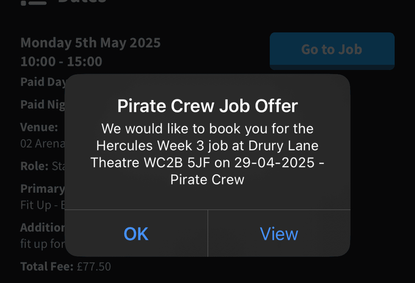Select the Monday 5th May 2025 date
Viewport: 415px width, 283px height.
pyautogui.click(x=90, y=43)
